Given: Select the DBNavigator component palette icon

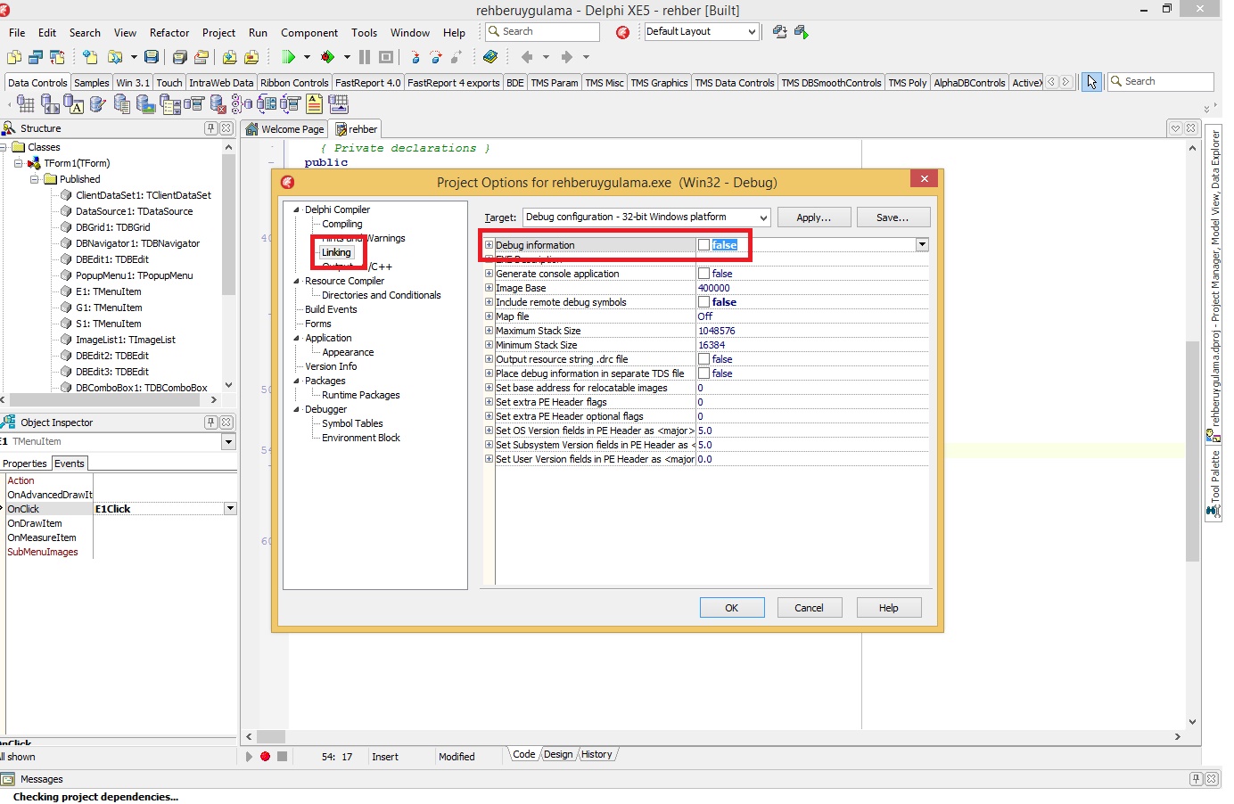Looking at the screenshot, I should (50, 104).
